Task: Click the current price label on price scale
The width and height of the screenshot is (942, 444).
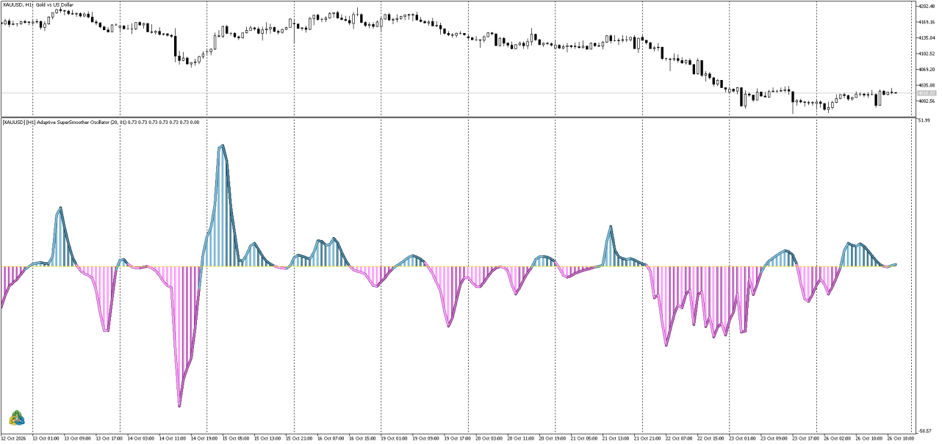Action: 926,93
